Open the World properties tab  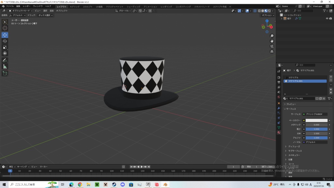(279, 97)
